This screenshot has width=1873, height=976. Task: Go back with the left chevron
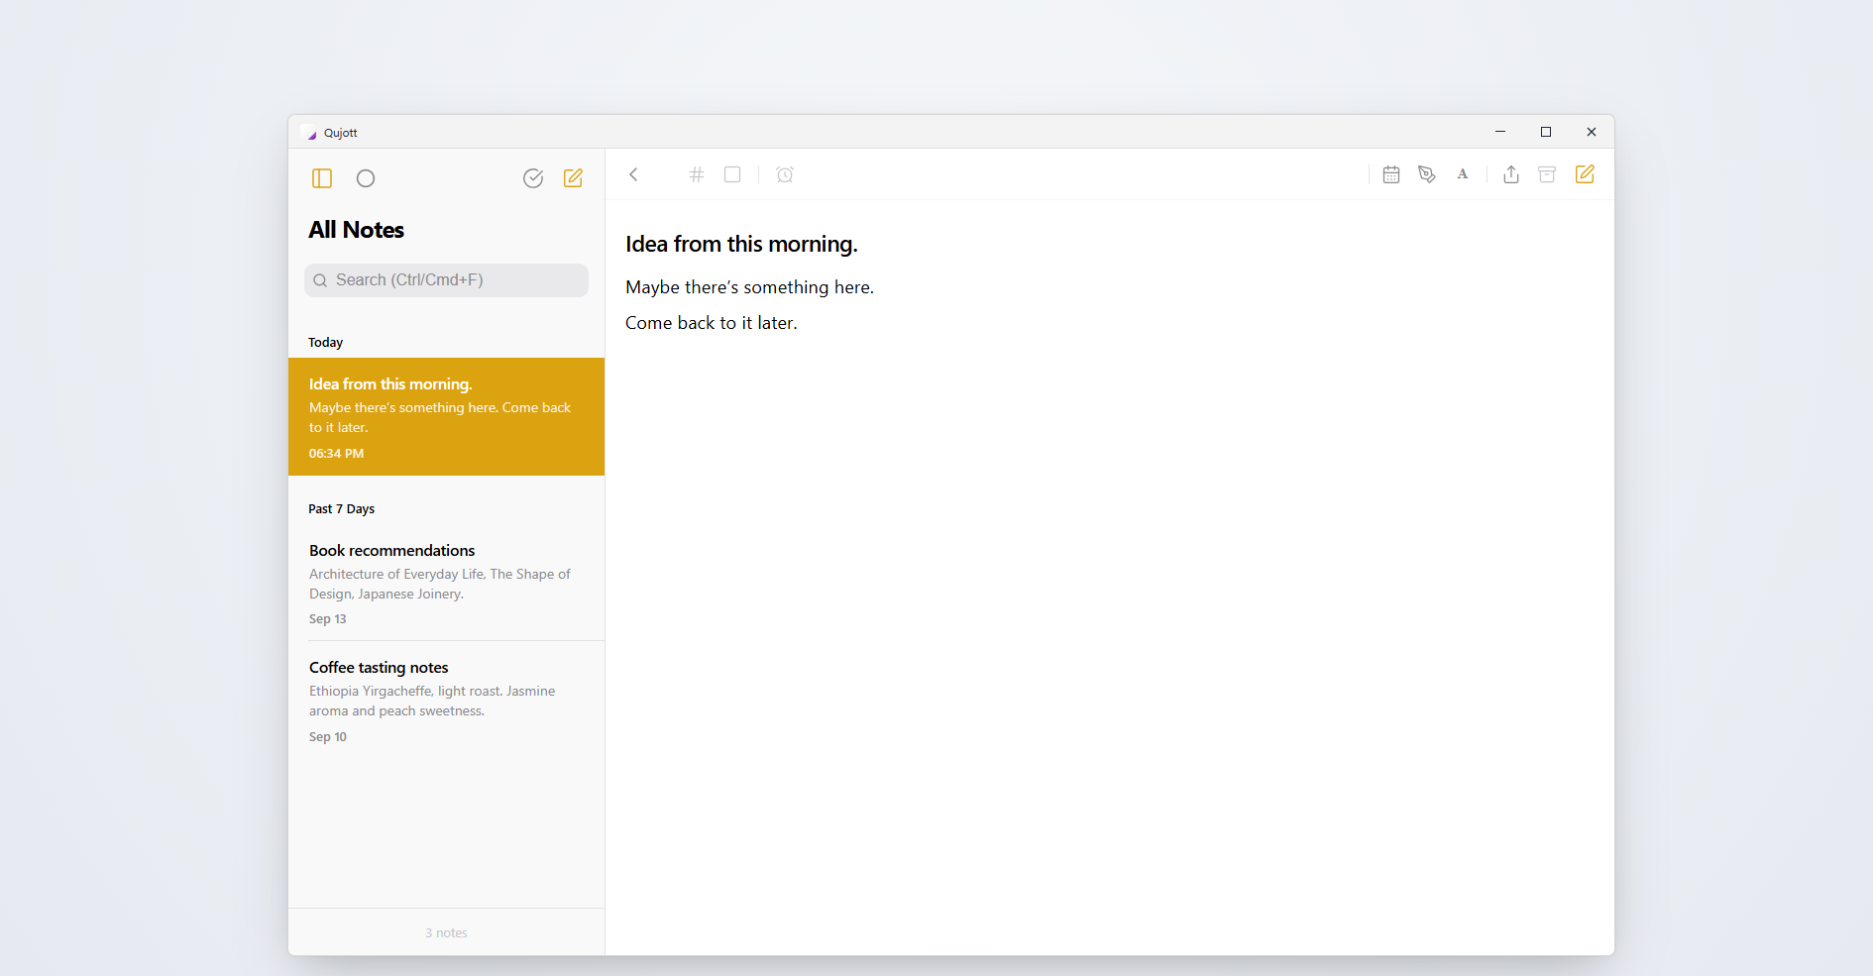634,174
